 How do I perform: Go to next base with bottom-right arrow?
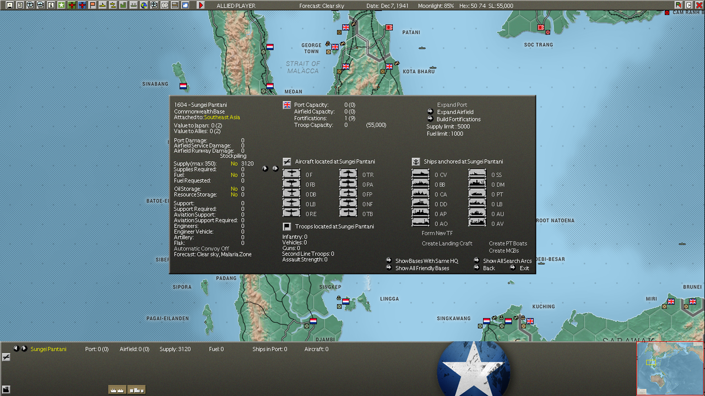coord(24,349)
